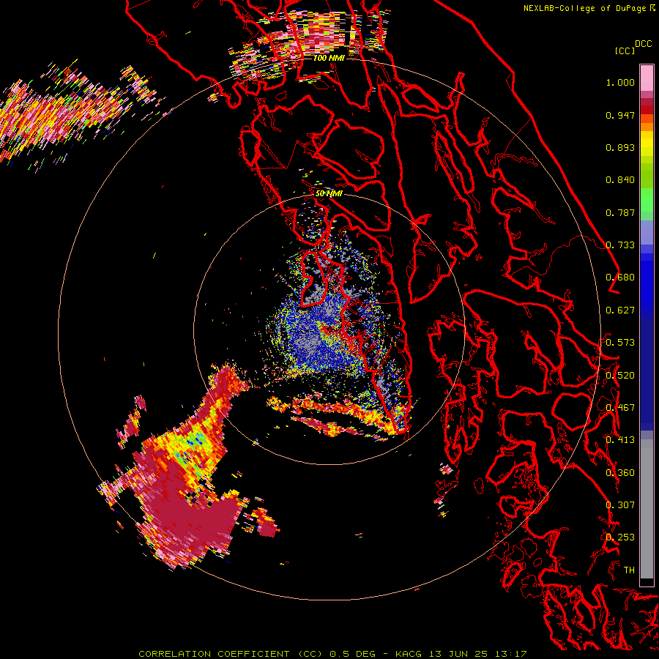The width and height of the screenshot is (659, 659).
Task: Click the 0.733 scale value
Action: (620, 245)
